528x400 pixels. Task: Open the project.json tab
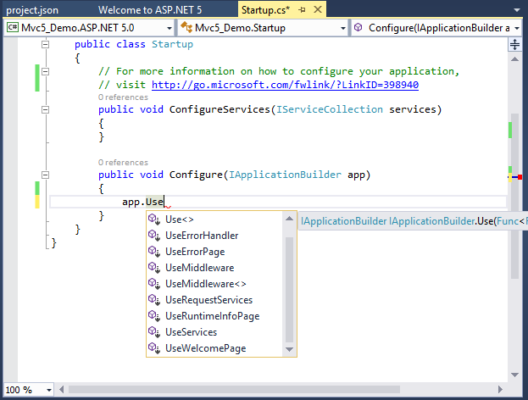pos(32,10)
